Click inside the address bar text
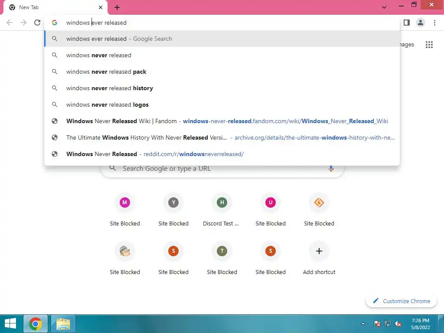Viewport: 444px width, 333px height. [96, 23]
